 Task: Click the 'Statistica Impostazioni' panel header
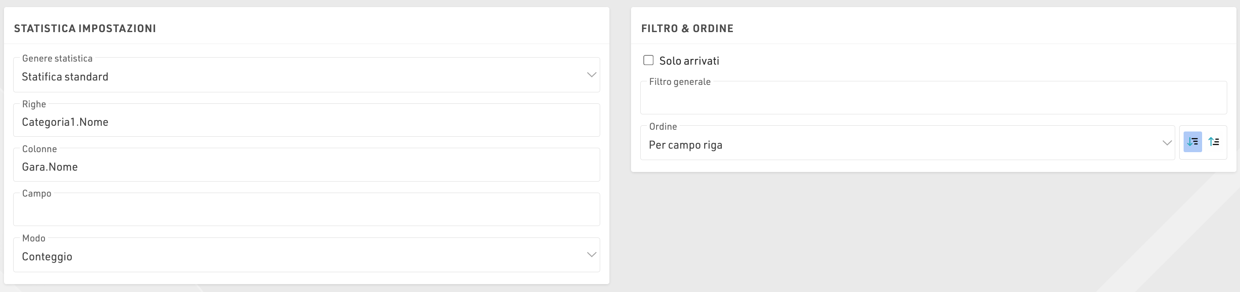[85, 28]
